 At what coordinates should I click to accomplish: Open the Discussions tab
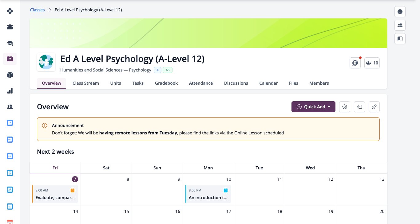point(236,83)
